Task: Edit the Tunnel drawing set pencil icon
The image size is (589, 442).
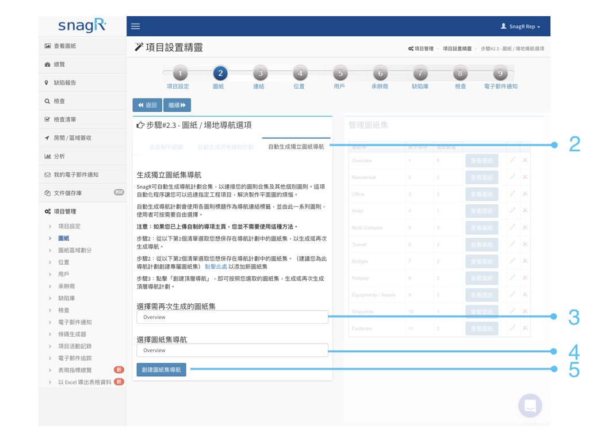Action: click(x=512, y=244)
